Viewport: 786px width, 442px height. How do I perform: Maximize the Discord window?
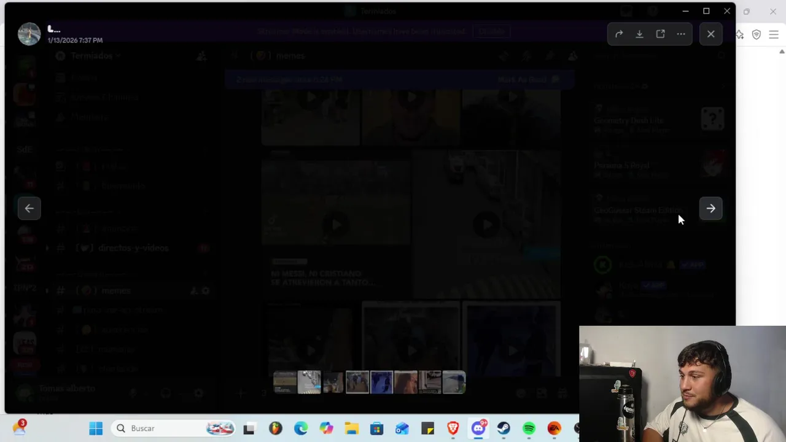pyautogui.click(x=706, y=11)
